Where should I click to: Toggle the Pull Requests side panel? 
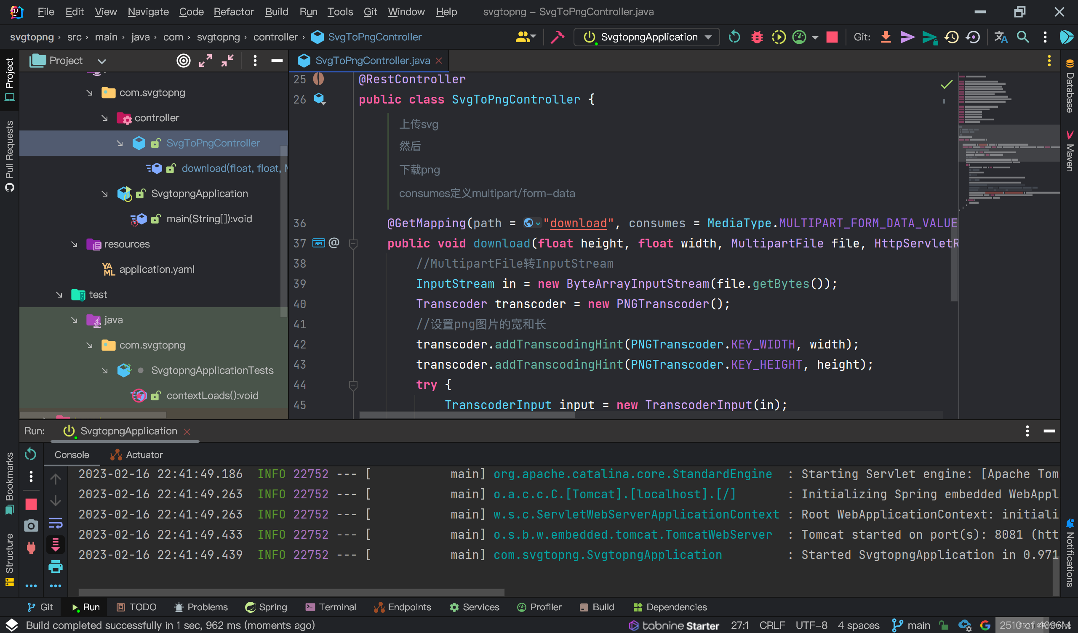coord(9,156)
